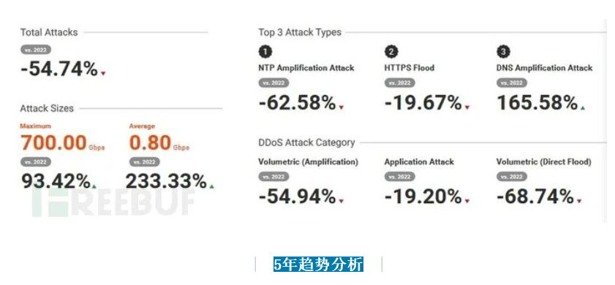615x285 pixels.
Task: Click the 0.80 Gbps average value
Action: (159, 142)
